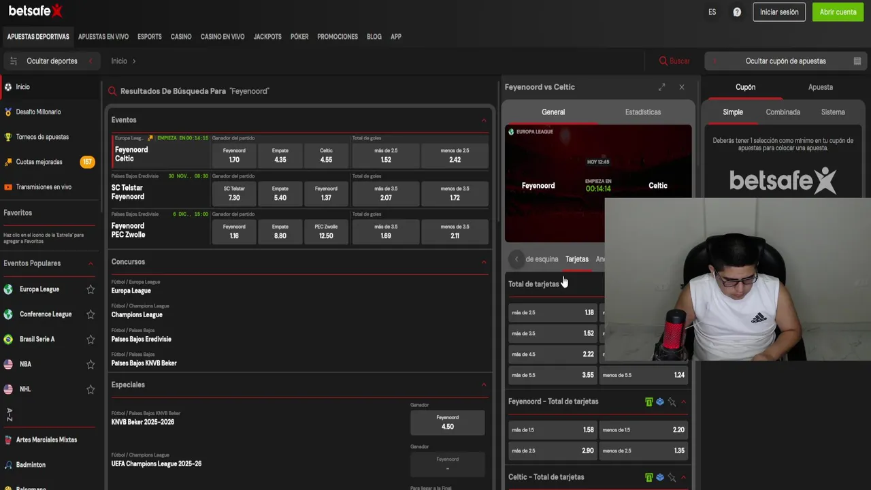Image resolution: width=871 pixels, height=490 pixels.
Task: Click green cash-out icon on Celtic Total de tarjetas
Action: coord(649,477)
